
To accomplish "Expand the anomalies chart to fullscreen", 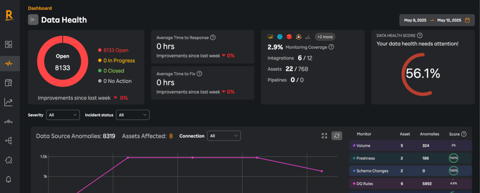I will click(324, 136).
